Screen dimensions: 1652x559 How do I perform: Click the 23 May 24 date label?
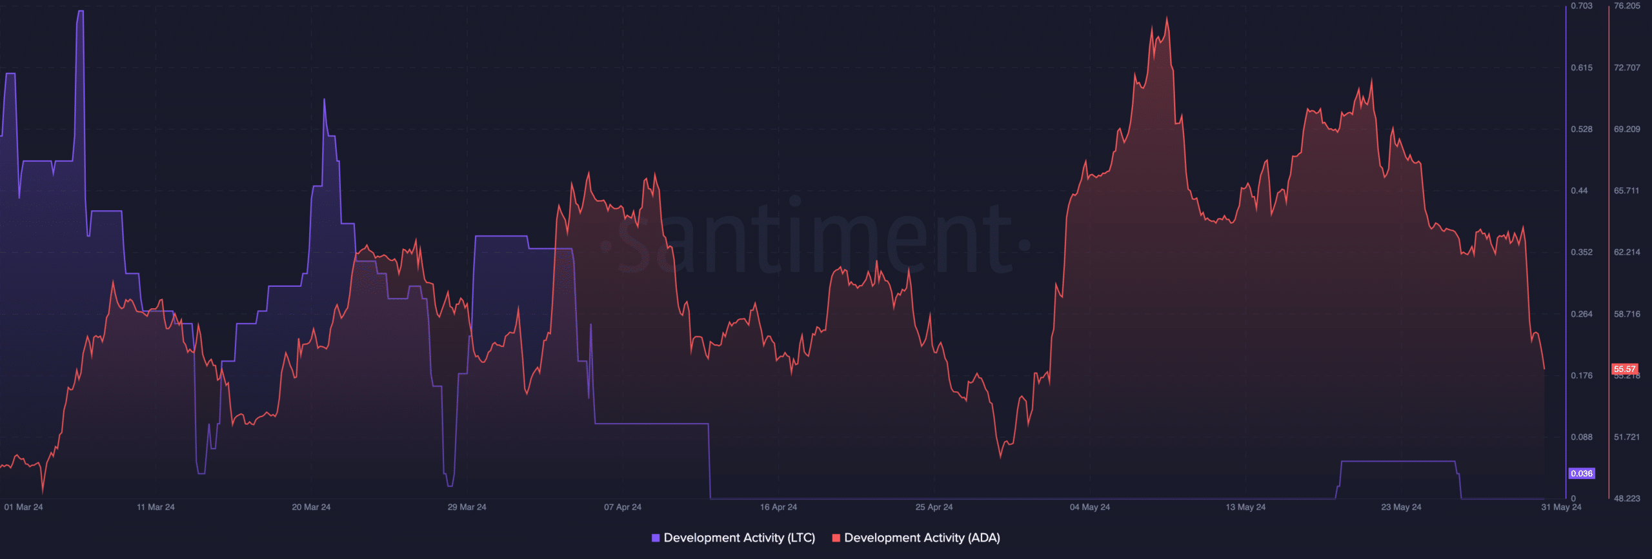click(1401, 507)
